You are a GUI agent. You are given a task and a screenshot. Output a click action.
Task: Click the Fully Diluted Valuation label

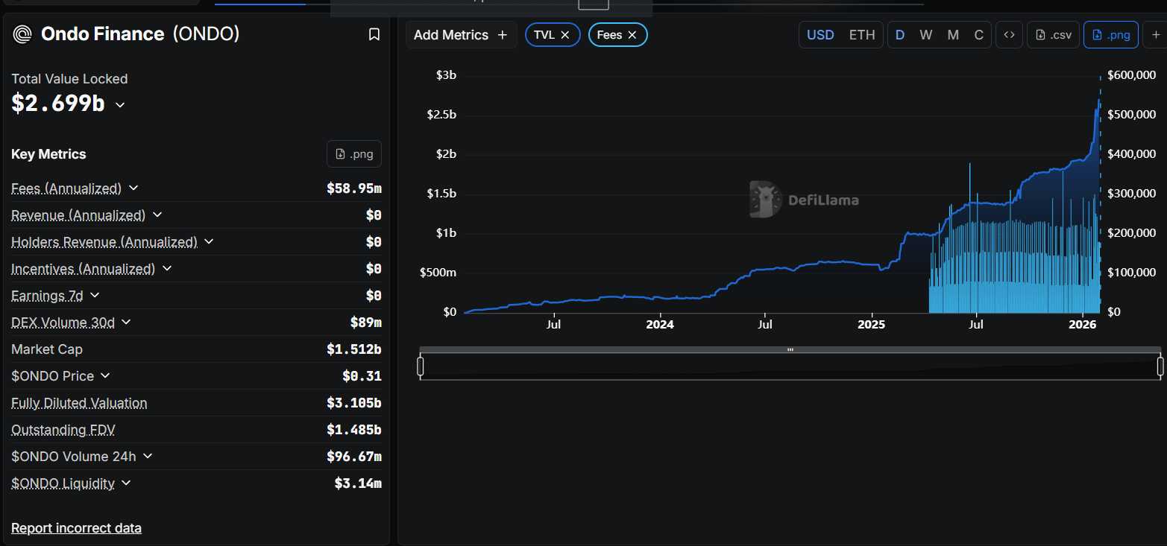(79, 403)
